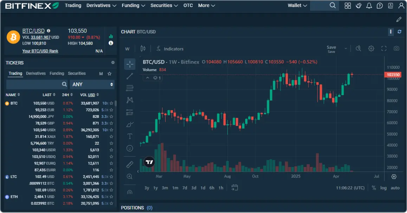Star the BTC ticker as favorite

pos(111,103)
